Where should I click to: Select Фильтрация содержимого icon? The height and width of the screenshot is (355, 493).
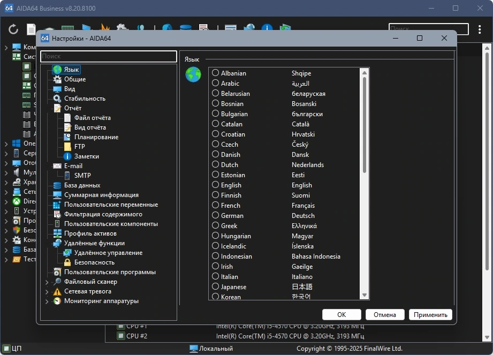(x=57, y=215)
